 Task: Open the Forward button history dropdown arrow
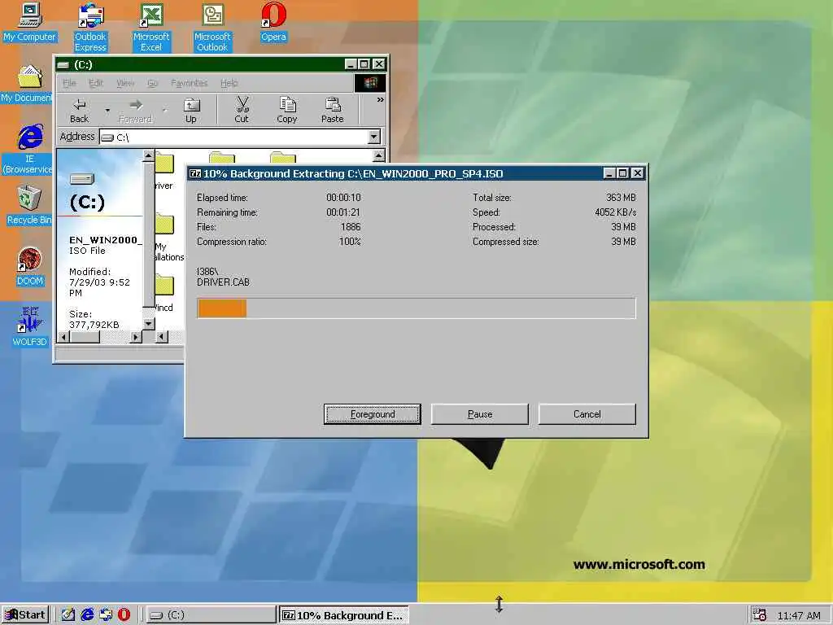pyautogui.click(x=164, y=111)
